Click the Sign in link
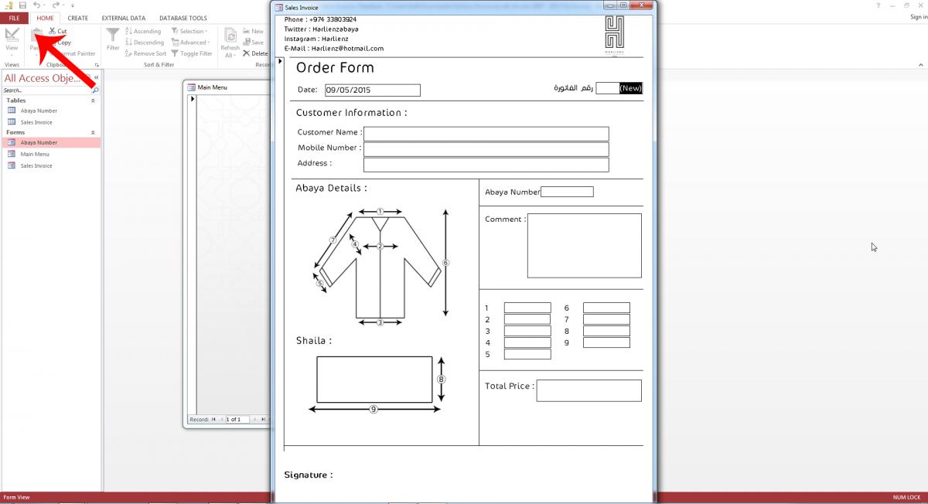 click(919, 17)
